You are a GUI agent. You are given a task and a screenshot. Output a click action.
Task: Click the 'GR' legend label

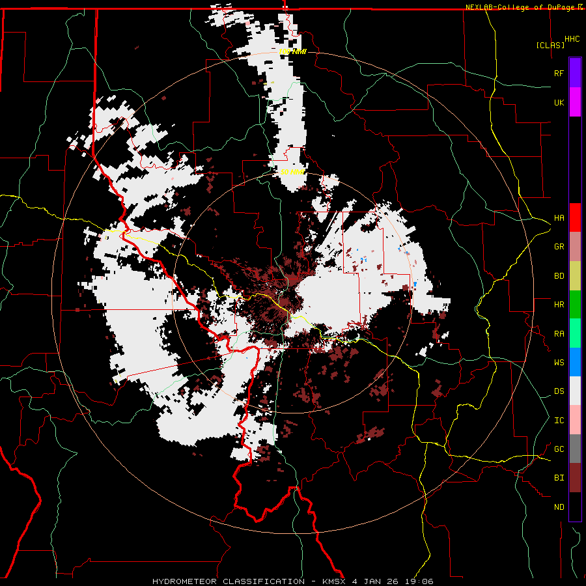tap(559, 247)
